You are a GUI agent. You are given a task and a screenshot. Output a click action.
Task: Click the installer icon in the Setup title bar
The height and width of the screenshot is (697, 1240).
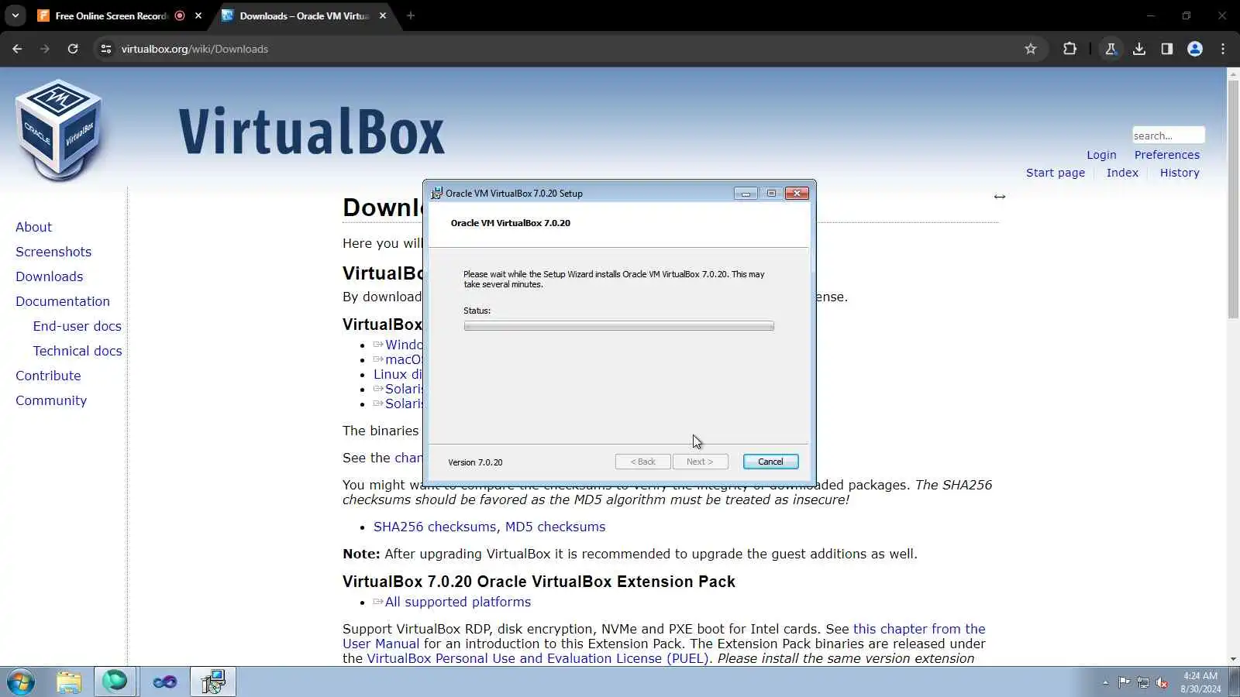437,194
